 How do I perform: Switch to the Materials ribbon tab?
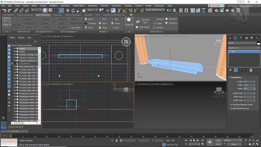(x=58, y=15)
